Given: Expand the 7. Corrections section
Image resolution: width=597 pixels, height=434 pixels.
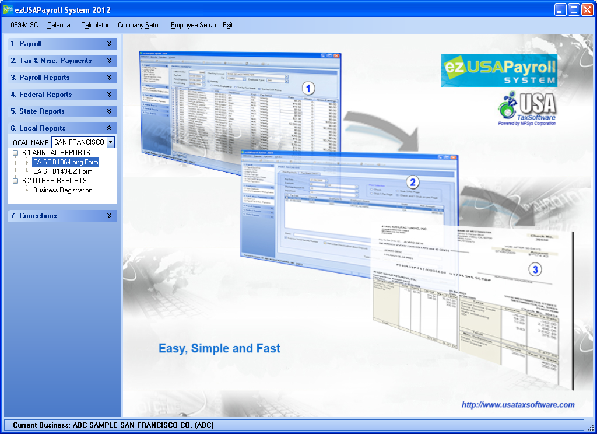Looking at the screenshot, I should (109, 216).
